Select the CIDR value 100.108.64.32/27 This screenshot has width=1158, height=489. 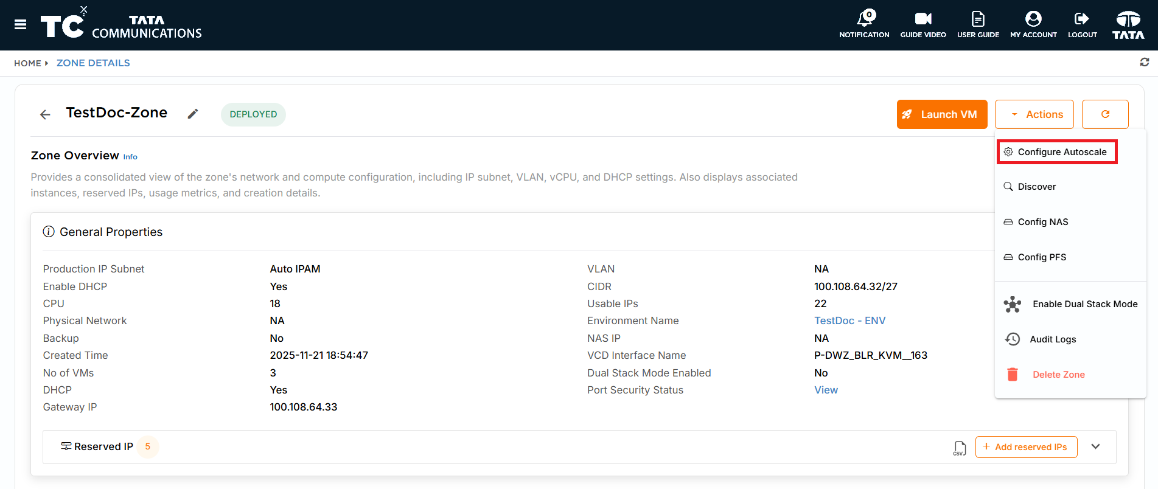[856, 286]
